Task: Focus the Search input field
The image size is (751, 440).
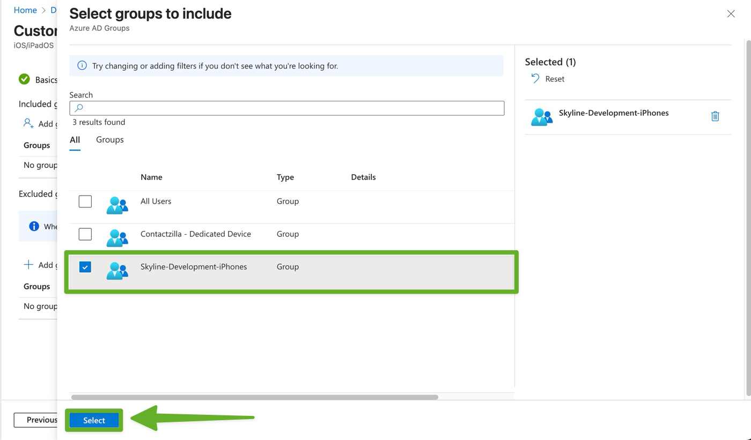Action: click(x=287, y=108)
